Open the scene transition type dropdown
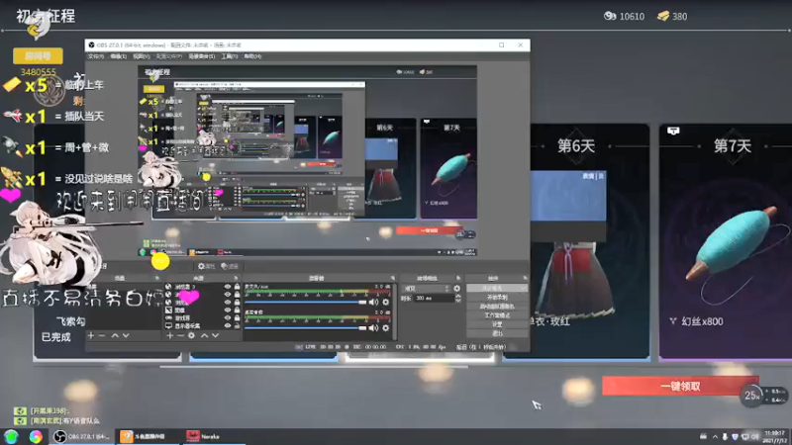 pyautogui.click(x=425, y=289)
